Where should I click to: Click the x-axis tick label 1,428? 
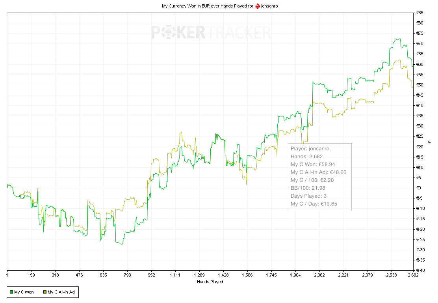[223, 275]
